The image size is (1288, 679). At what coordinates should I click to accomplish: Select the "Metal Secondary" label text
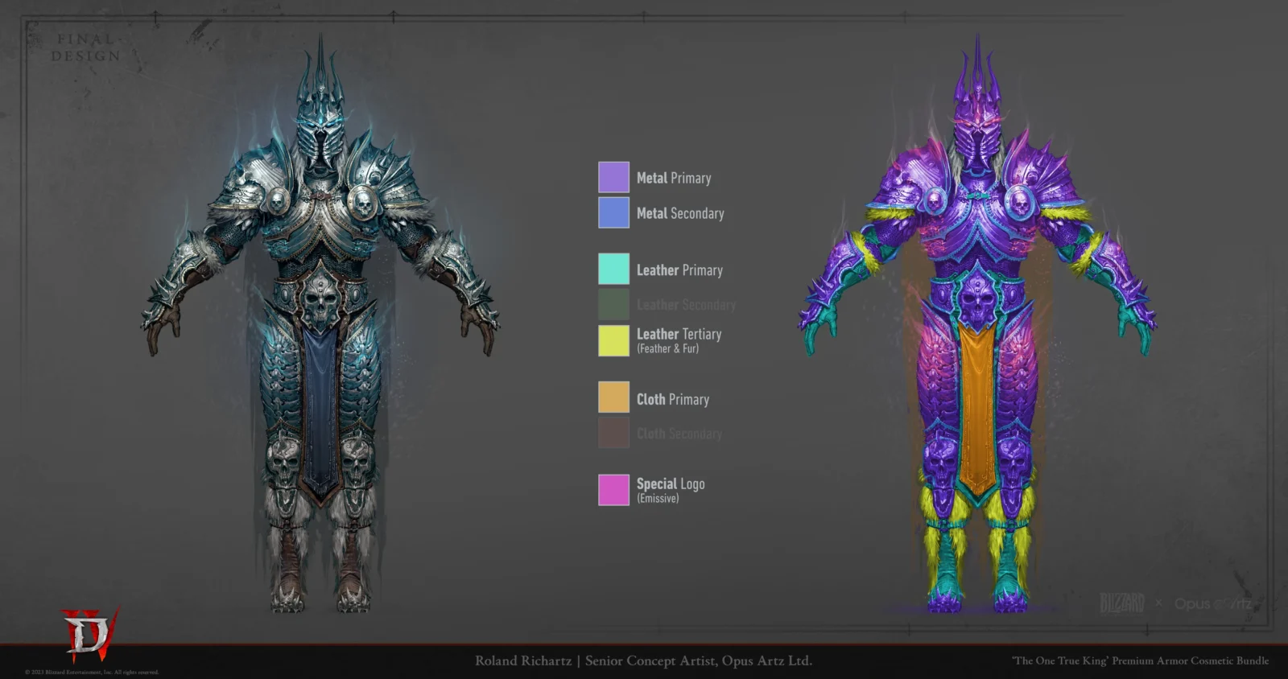(680, 213)
